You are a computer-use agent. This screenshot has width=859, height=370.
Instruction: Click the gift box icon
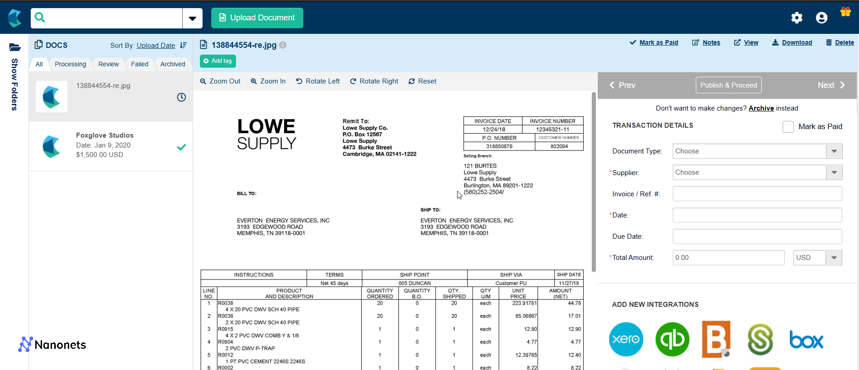(x=845, y=12)
